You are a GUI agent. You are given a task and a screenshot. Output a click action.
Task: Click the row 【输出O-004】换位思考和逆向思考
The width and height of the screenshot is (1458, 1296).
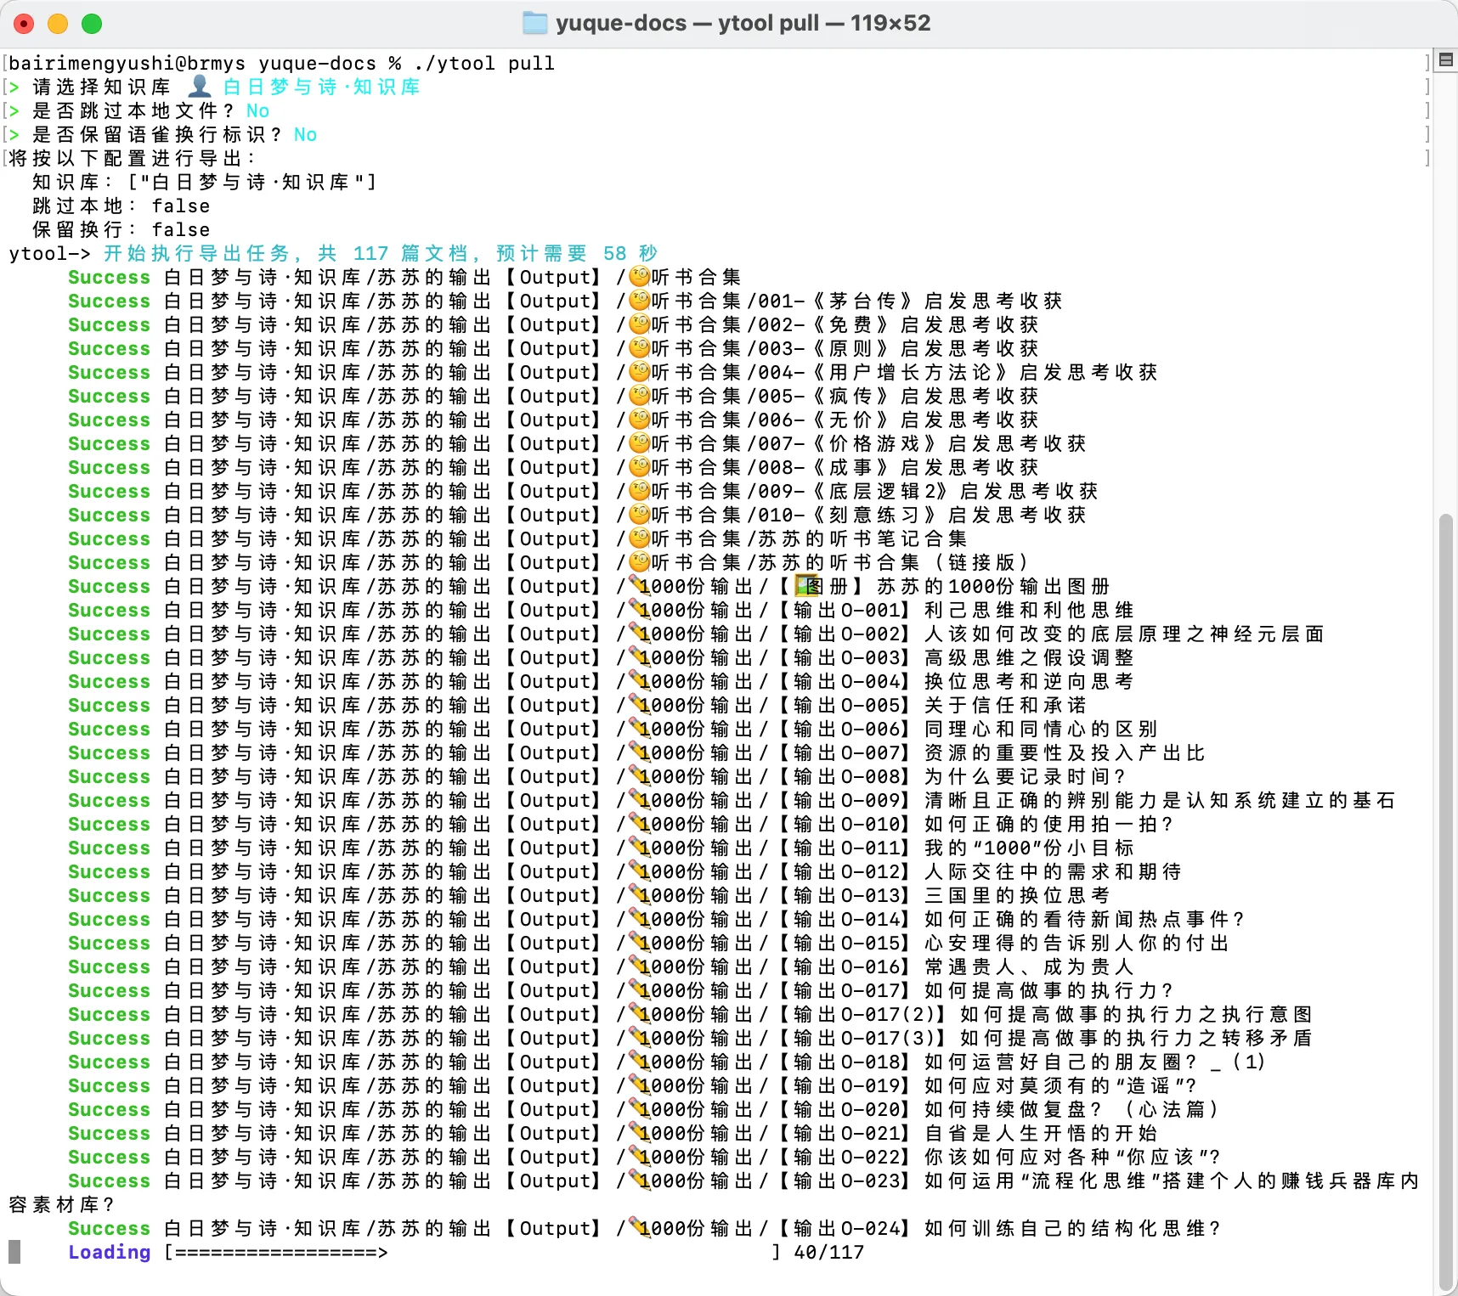pos(601,681)
